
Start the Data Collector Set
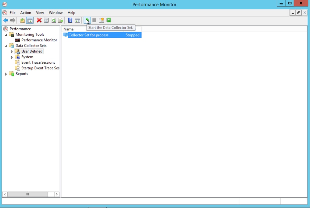pyautogui.click(x=87, y=20)
